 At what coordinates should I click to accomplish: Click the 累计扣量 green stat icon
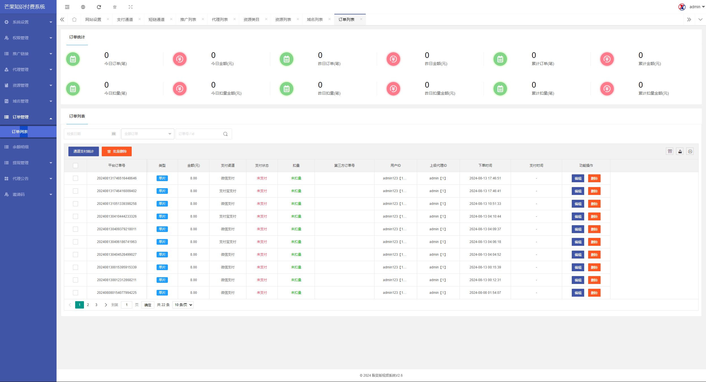[x=500, y=89]
